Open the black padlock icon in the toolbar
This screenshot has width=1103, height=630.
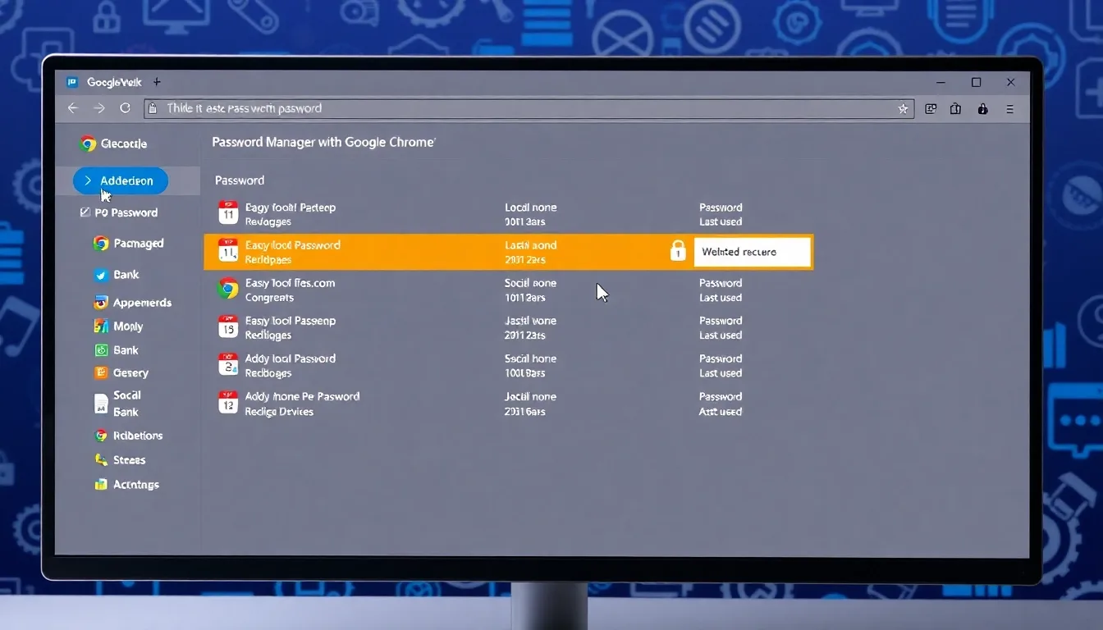tap(982, 108)
